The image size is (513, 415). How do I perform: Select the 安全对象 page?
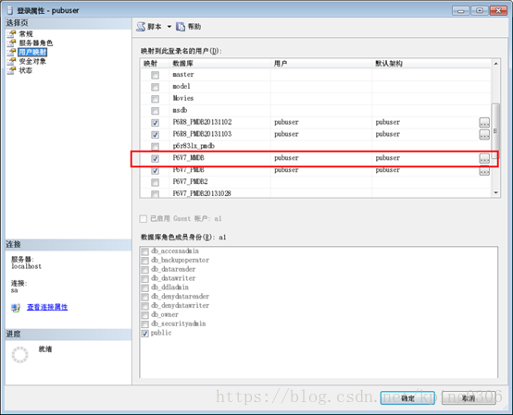point(32,61)
